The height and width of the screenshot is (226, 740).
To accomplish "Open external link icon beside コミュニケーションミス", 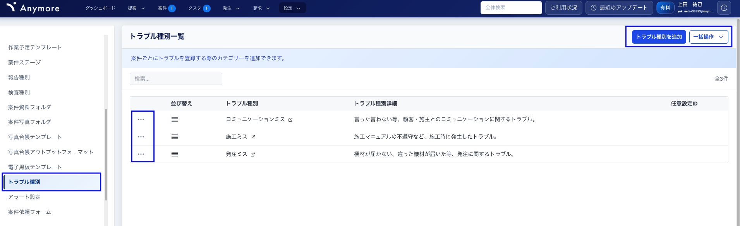I will tap(290, 120).
